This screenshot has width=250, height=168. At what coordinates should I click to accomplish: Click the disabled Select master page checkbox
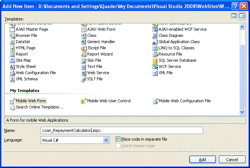(x=118, y=146)
